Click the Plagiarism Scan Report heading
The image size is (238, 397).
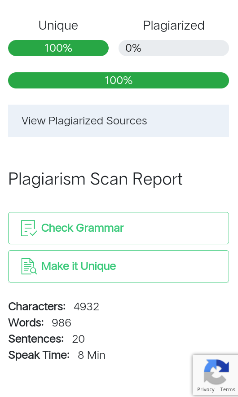coord(95,179)
